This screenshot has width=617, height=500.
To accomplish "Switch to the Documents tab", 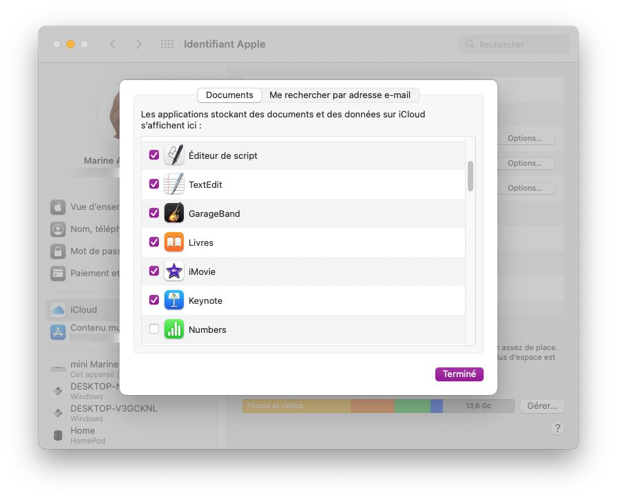I will pyautogui.click(x=229, y=95).
